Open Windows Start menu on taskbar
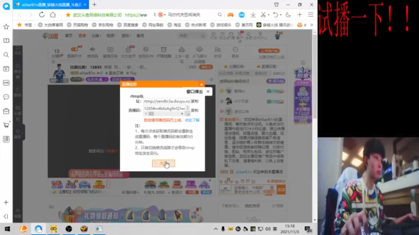 pos(7,229)
